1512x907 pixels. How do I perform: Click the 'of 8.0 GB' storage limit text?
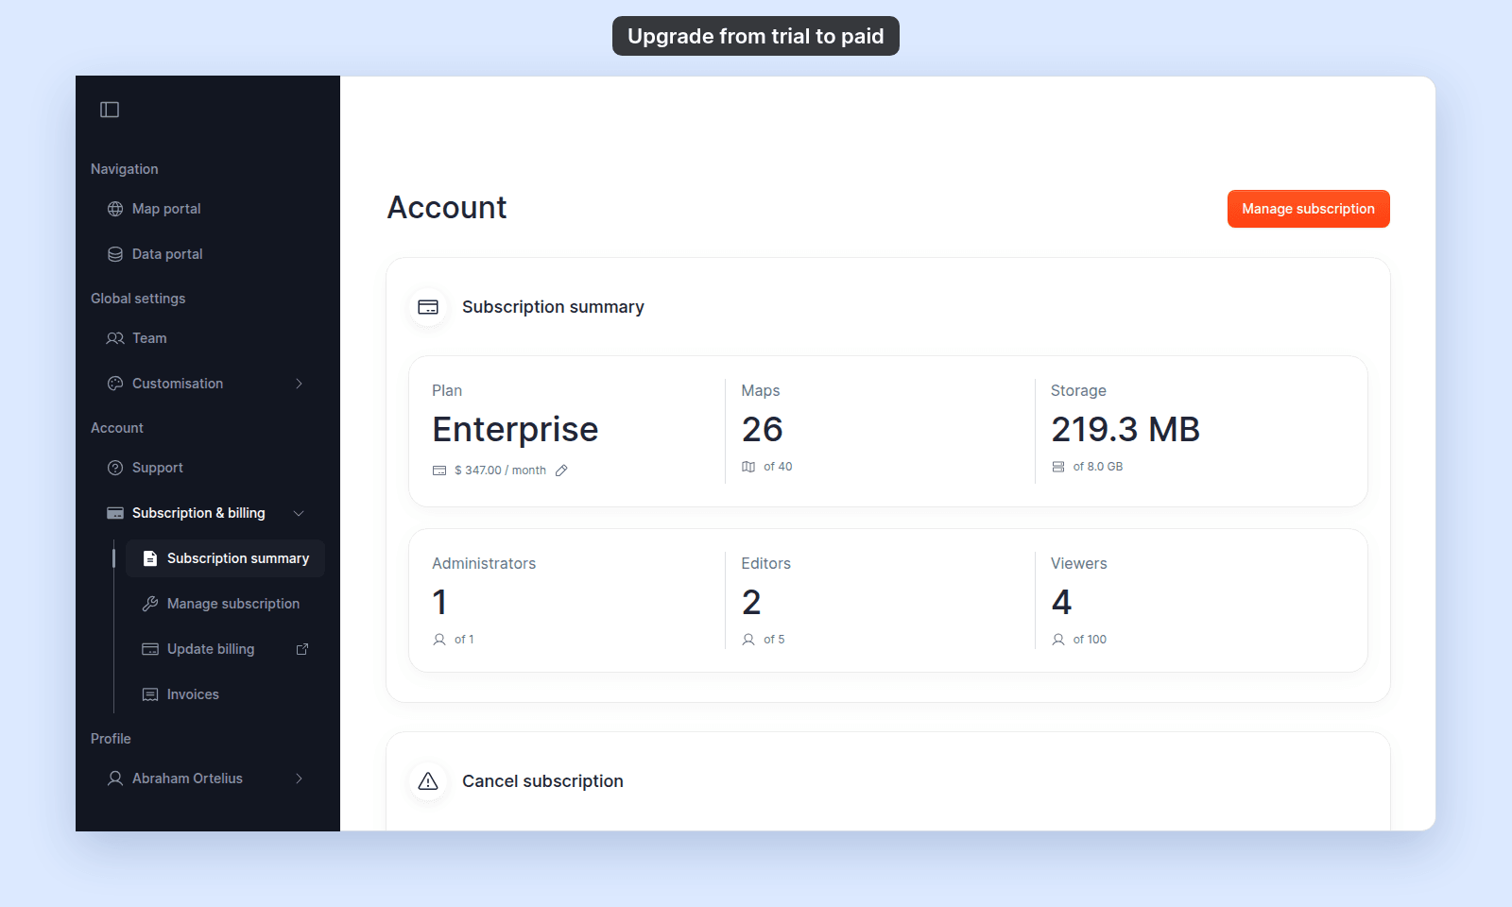pos(1098,467)
